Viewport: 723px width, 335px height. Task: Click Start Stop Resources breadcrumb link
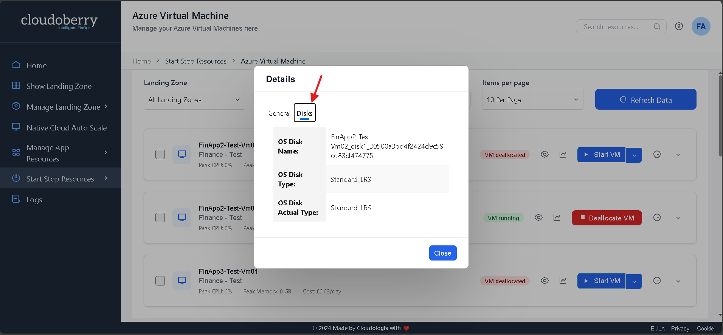pyautogui.click(x=195, y=61)
